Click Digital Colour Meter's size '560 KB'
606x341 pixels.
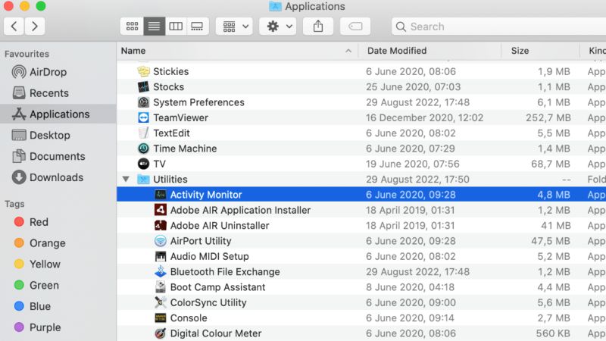553,333
